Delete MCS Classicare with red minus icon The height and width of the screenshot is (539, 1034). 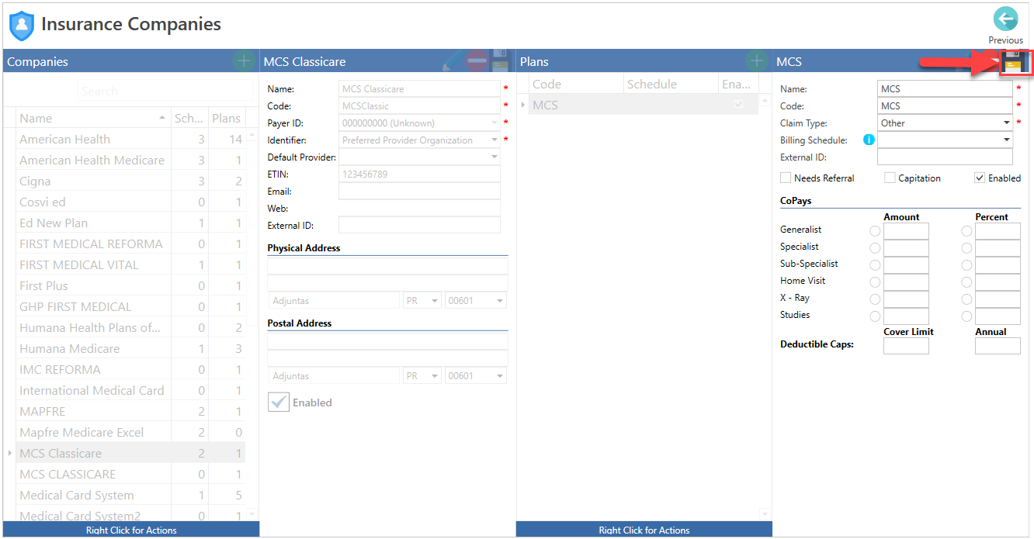(477, 61)
